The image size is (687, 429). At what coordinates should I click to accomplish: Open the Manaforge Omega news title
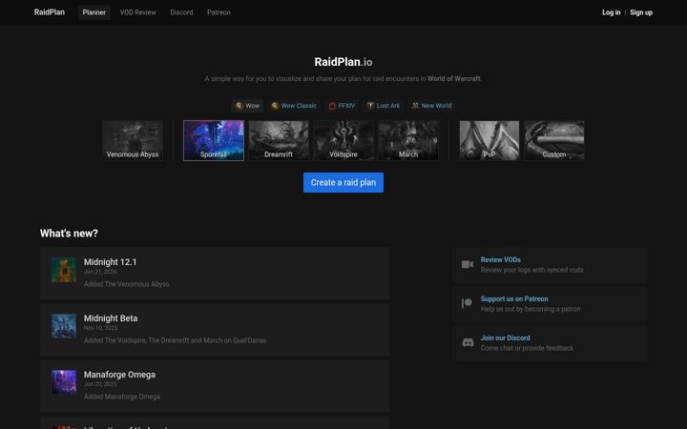(x=119, y=375)
